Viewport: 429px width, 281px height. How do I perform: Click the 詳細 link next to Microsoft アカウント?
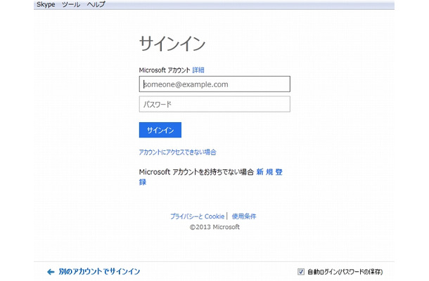pos(198,70)
